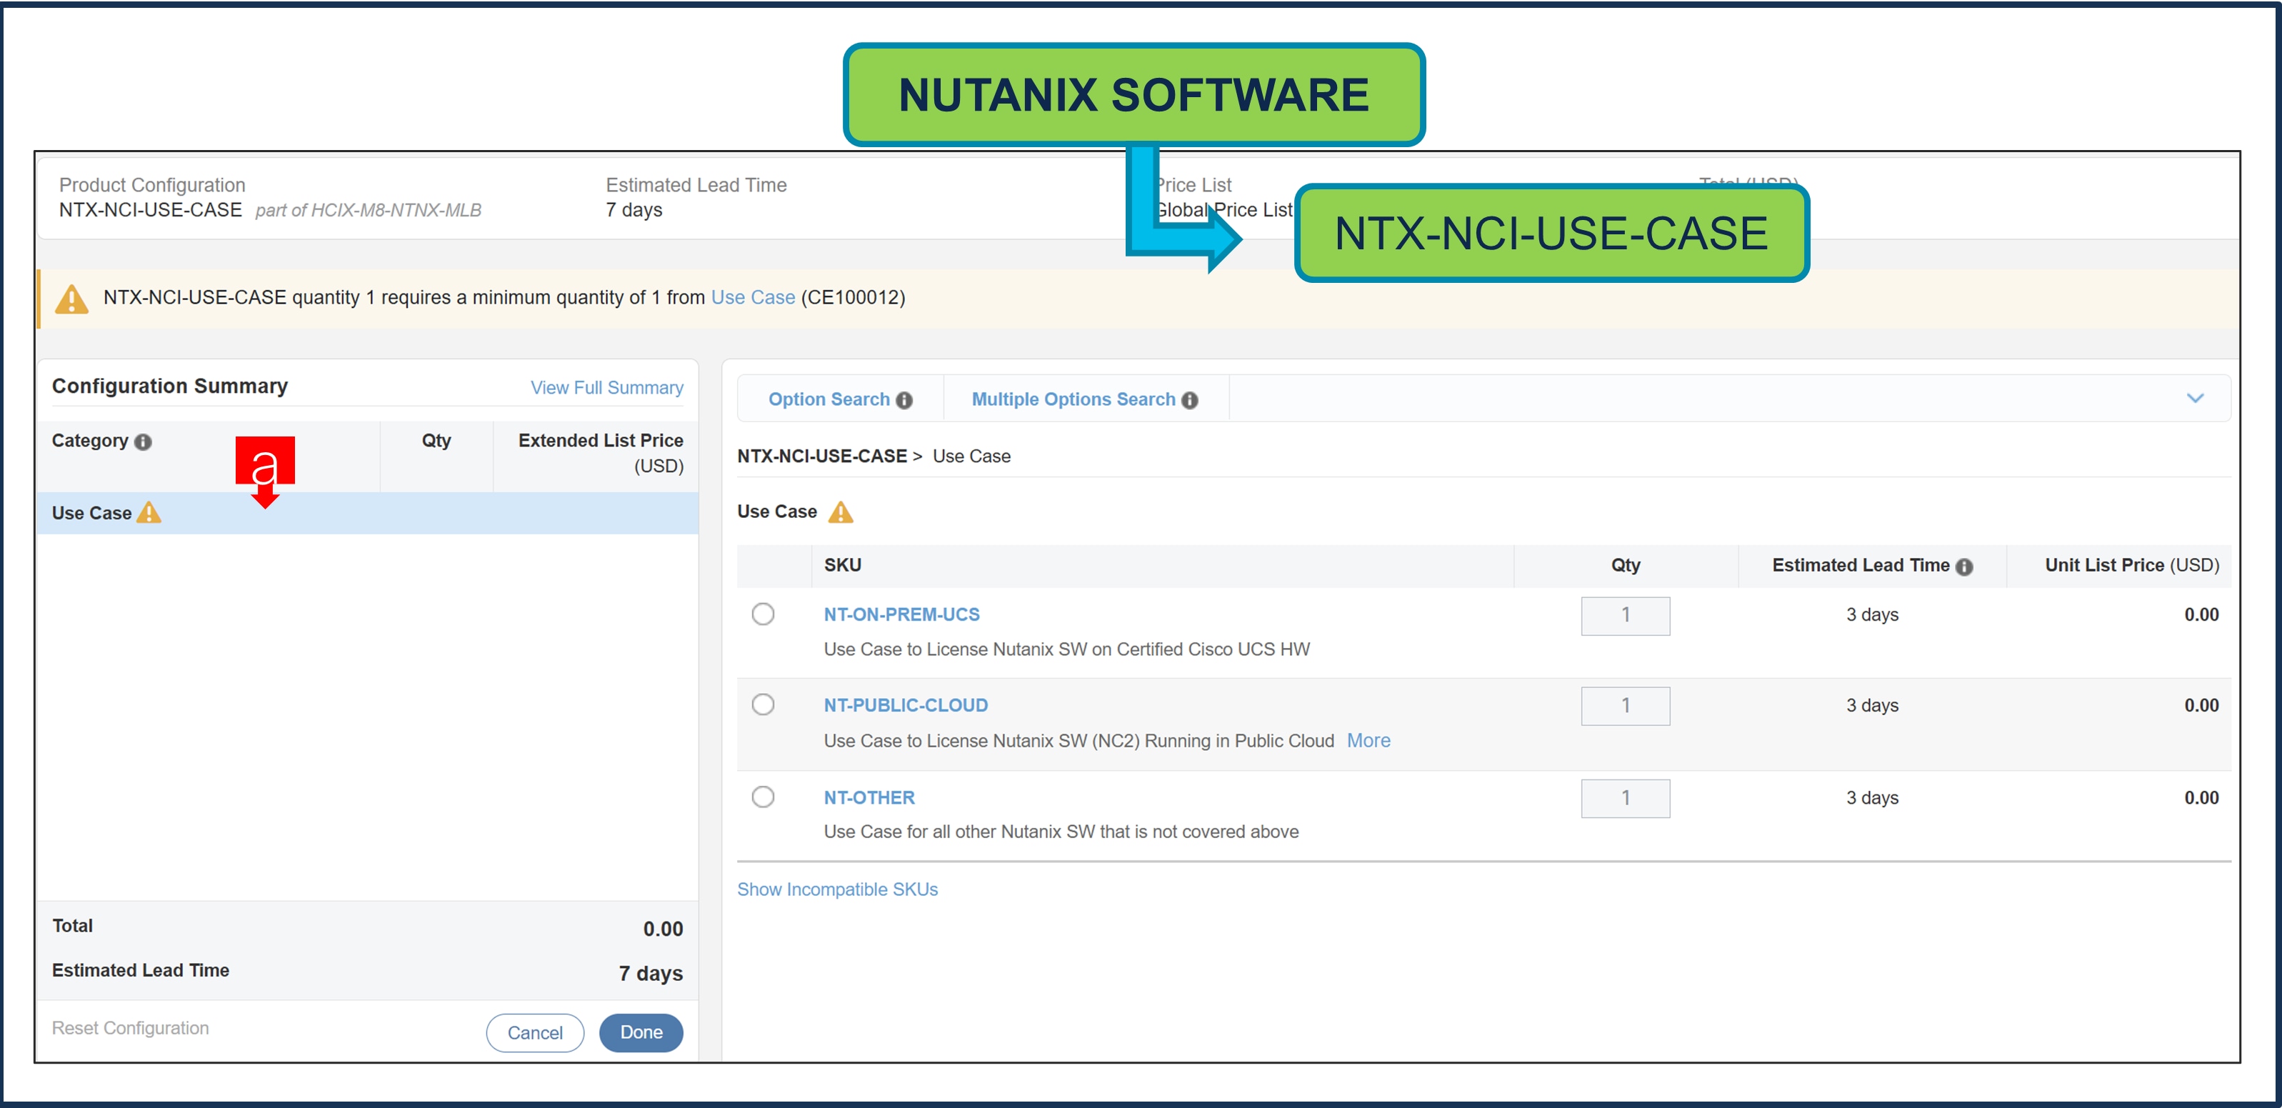Click the Option Search info icon
The width and height of the screenshot is (2282, 1108).
tap(904, 400)
